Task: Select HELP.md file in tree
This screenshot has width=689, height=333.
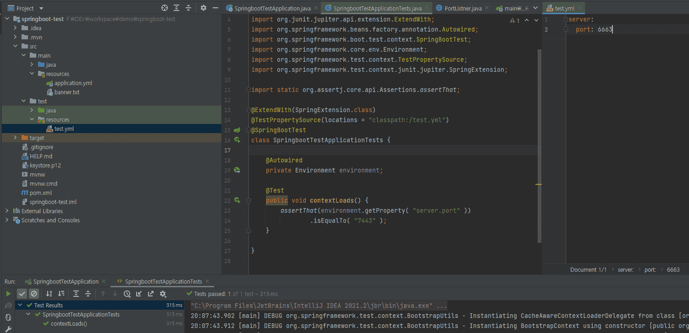Action: click(41, 156)
